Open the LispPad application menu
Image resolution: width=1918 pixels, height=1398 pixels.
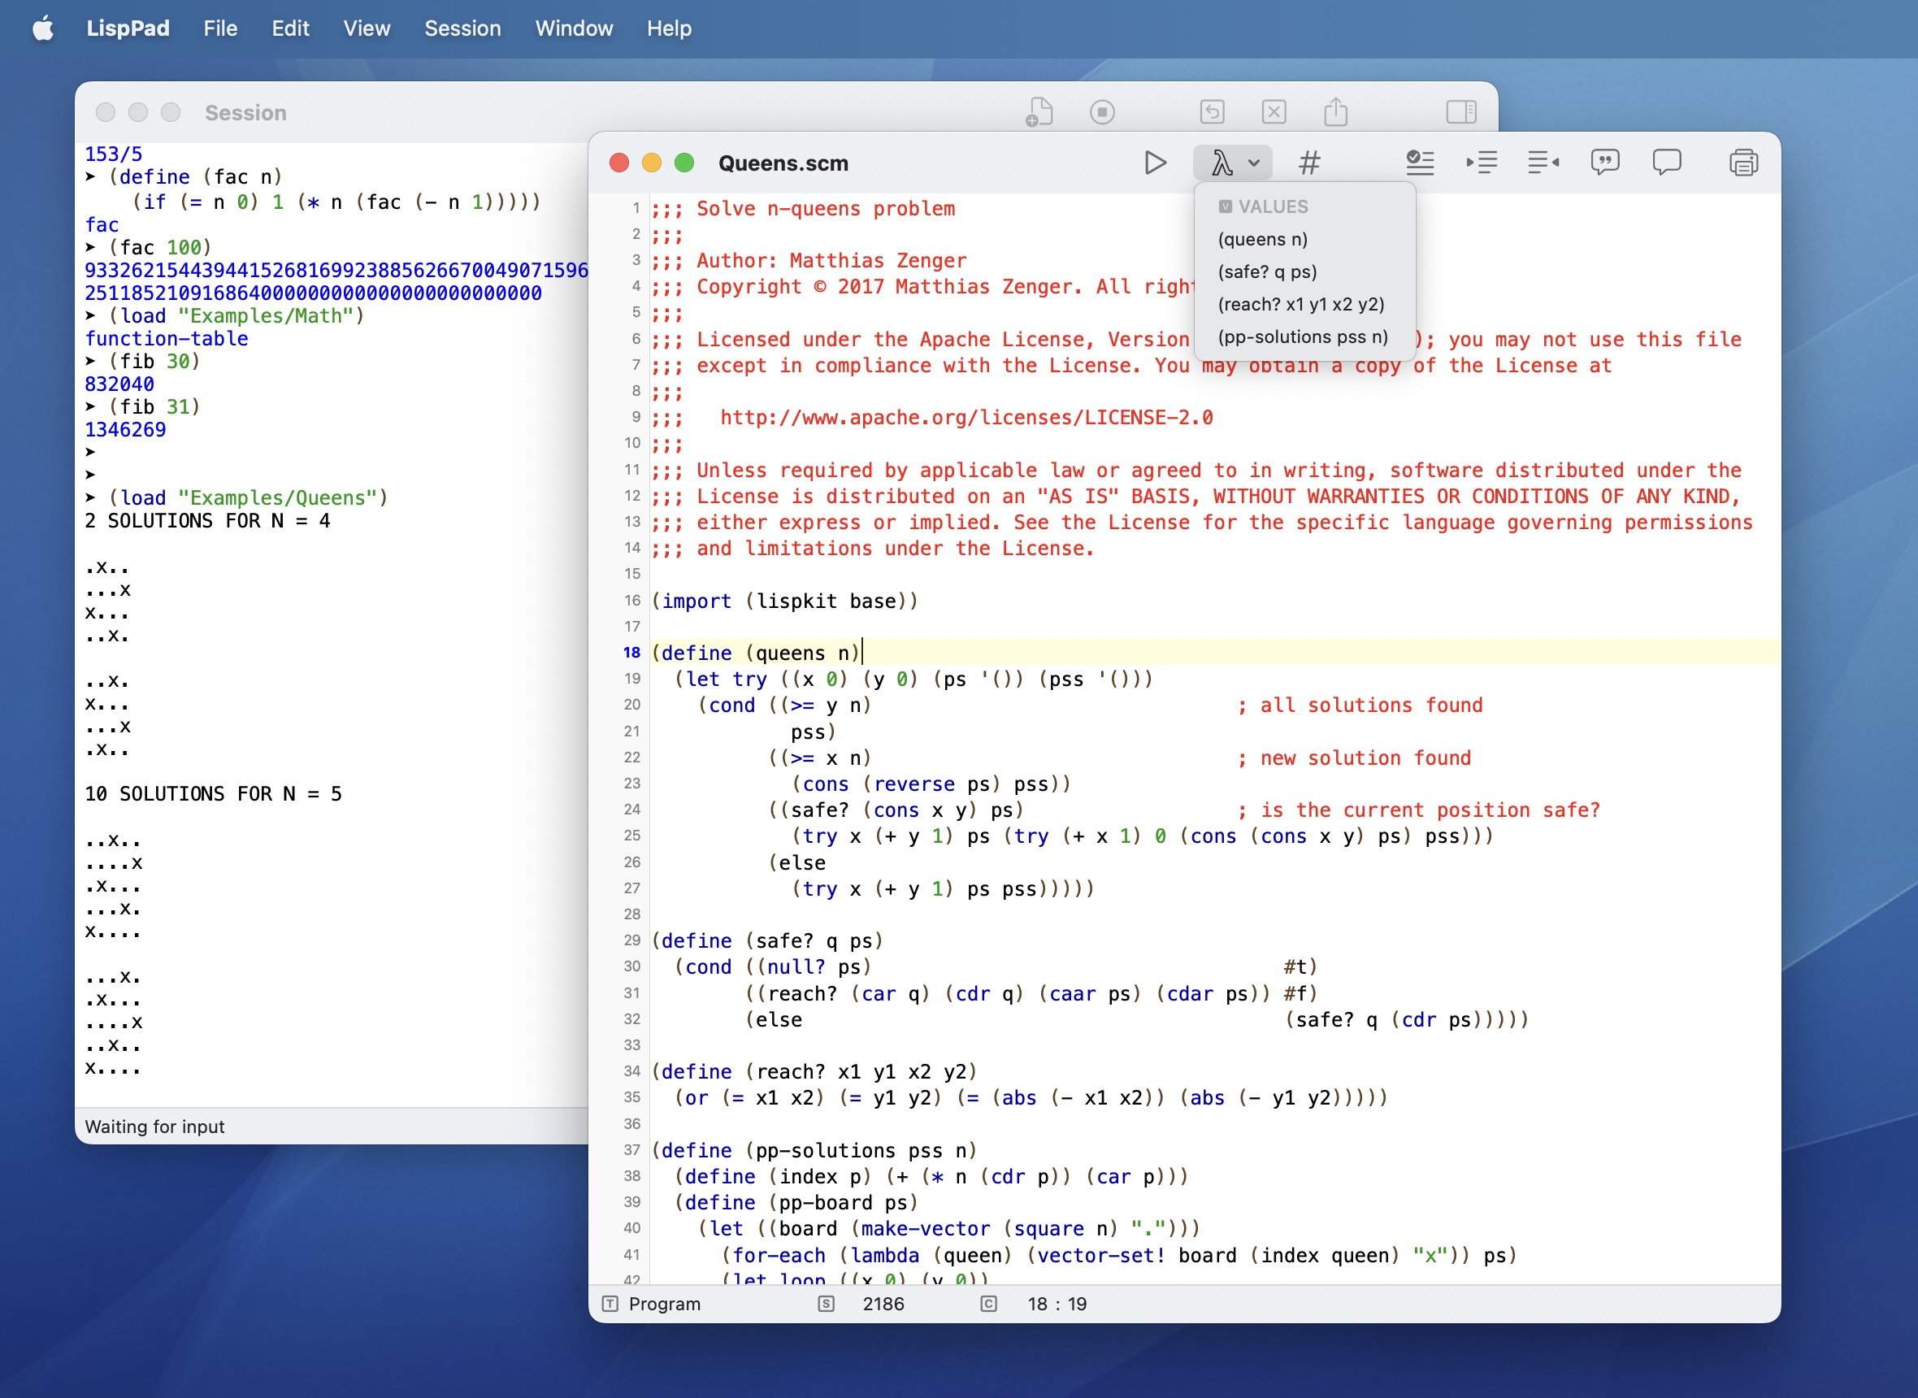pos(128,28)
